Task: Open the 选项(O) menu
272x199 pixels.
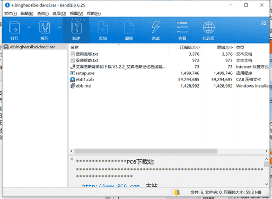Action: tap(59, 14)
